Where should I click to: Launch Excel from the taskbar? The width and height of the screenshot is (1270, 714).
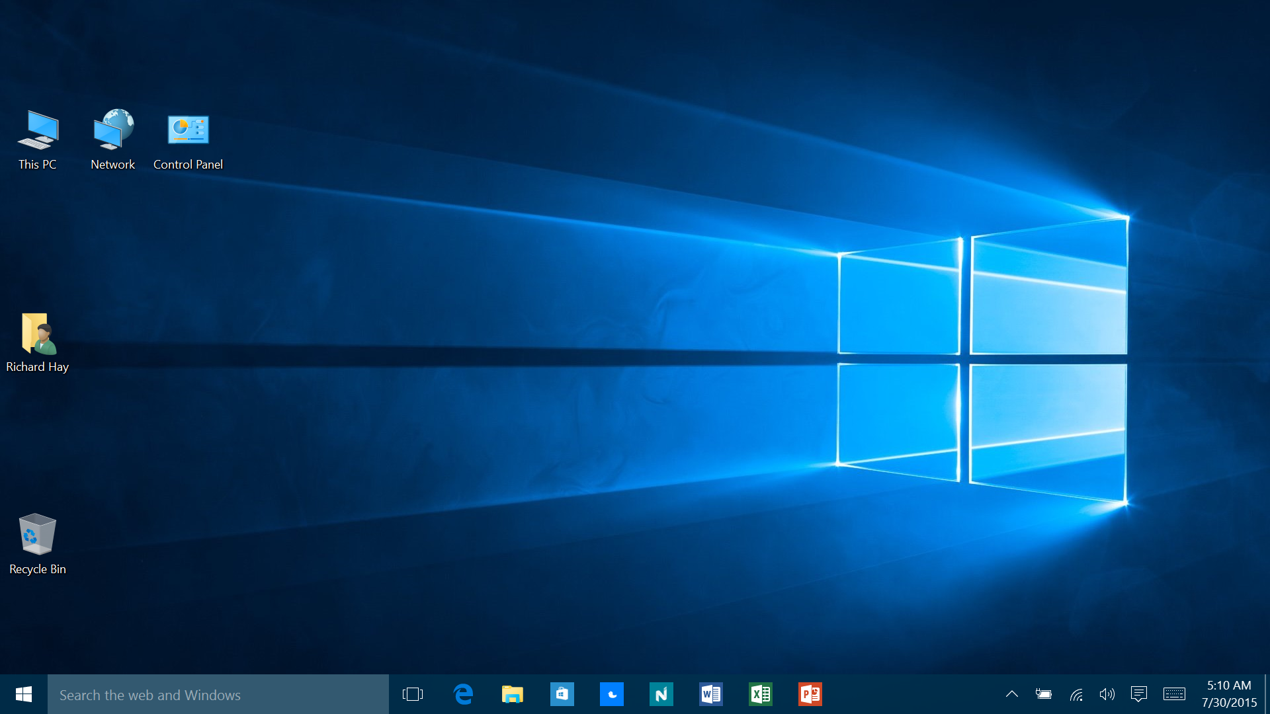tap(761, 694)
